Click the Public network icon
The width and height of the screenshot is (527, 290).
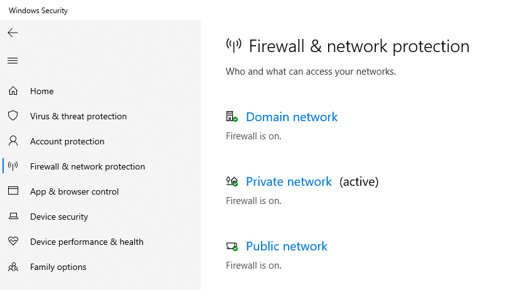tap(232, 246)
